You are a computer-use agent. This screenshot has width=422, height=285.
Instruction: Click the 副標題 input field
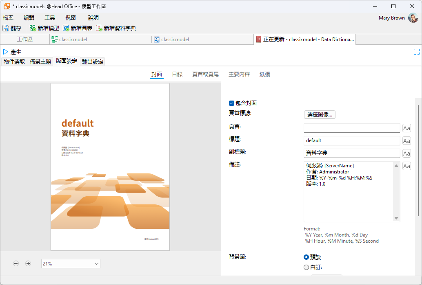(351, 153)
